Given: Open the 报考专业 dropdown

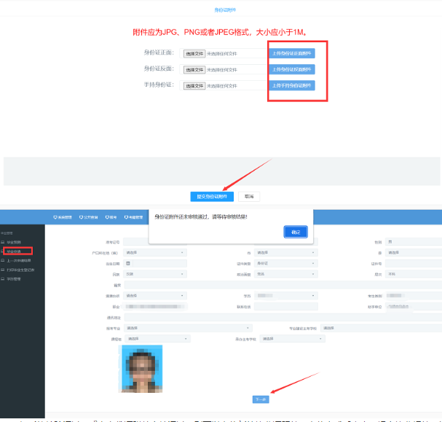Looking at the screenshot, I should [x=188, y=328].
